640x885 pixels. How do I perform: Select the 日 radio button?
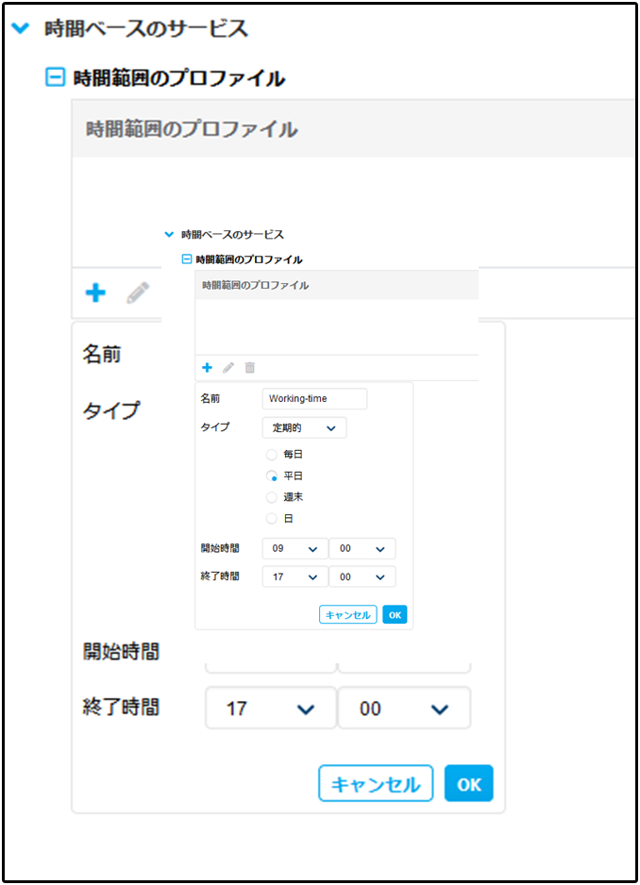(272, 519)
